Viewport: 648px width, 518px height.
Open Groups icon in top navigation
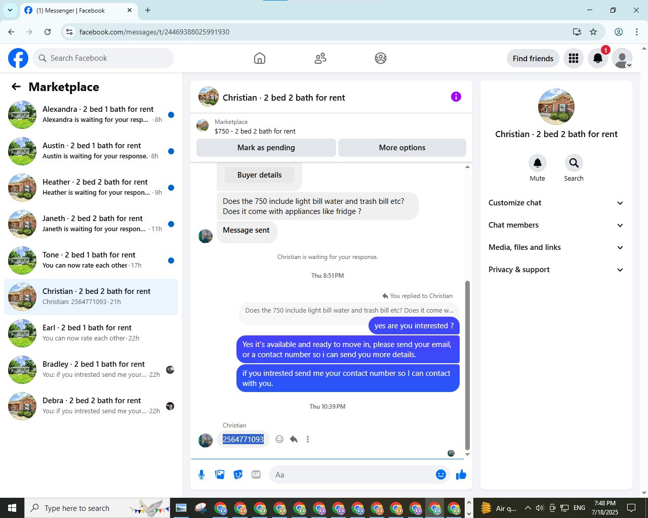(381, 58)
